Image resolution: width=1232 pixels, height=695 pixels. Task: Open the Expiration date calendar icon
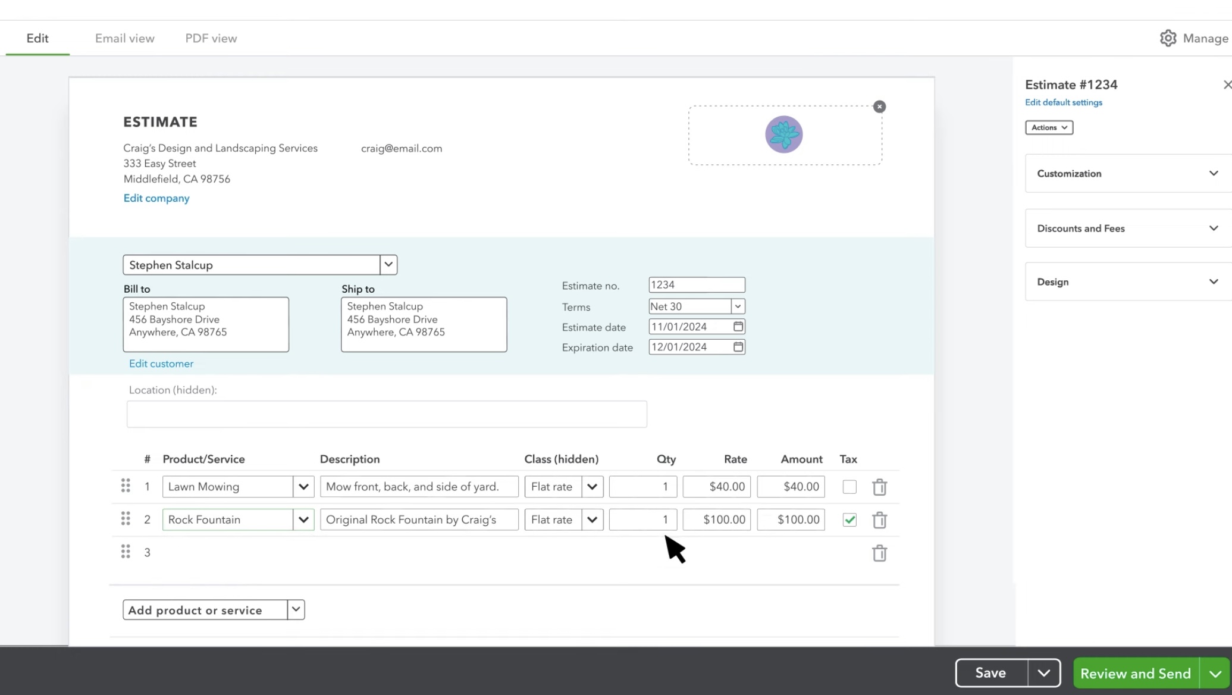(738, 347)
